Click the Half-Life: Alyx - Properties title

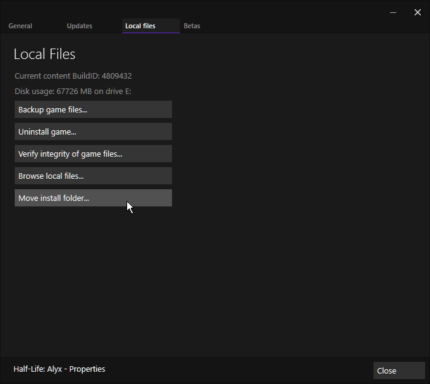point(59,369)
